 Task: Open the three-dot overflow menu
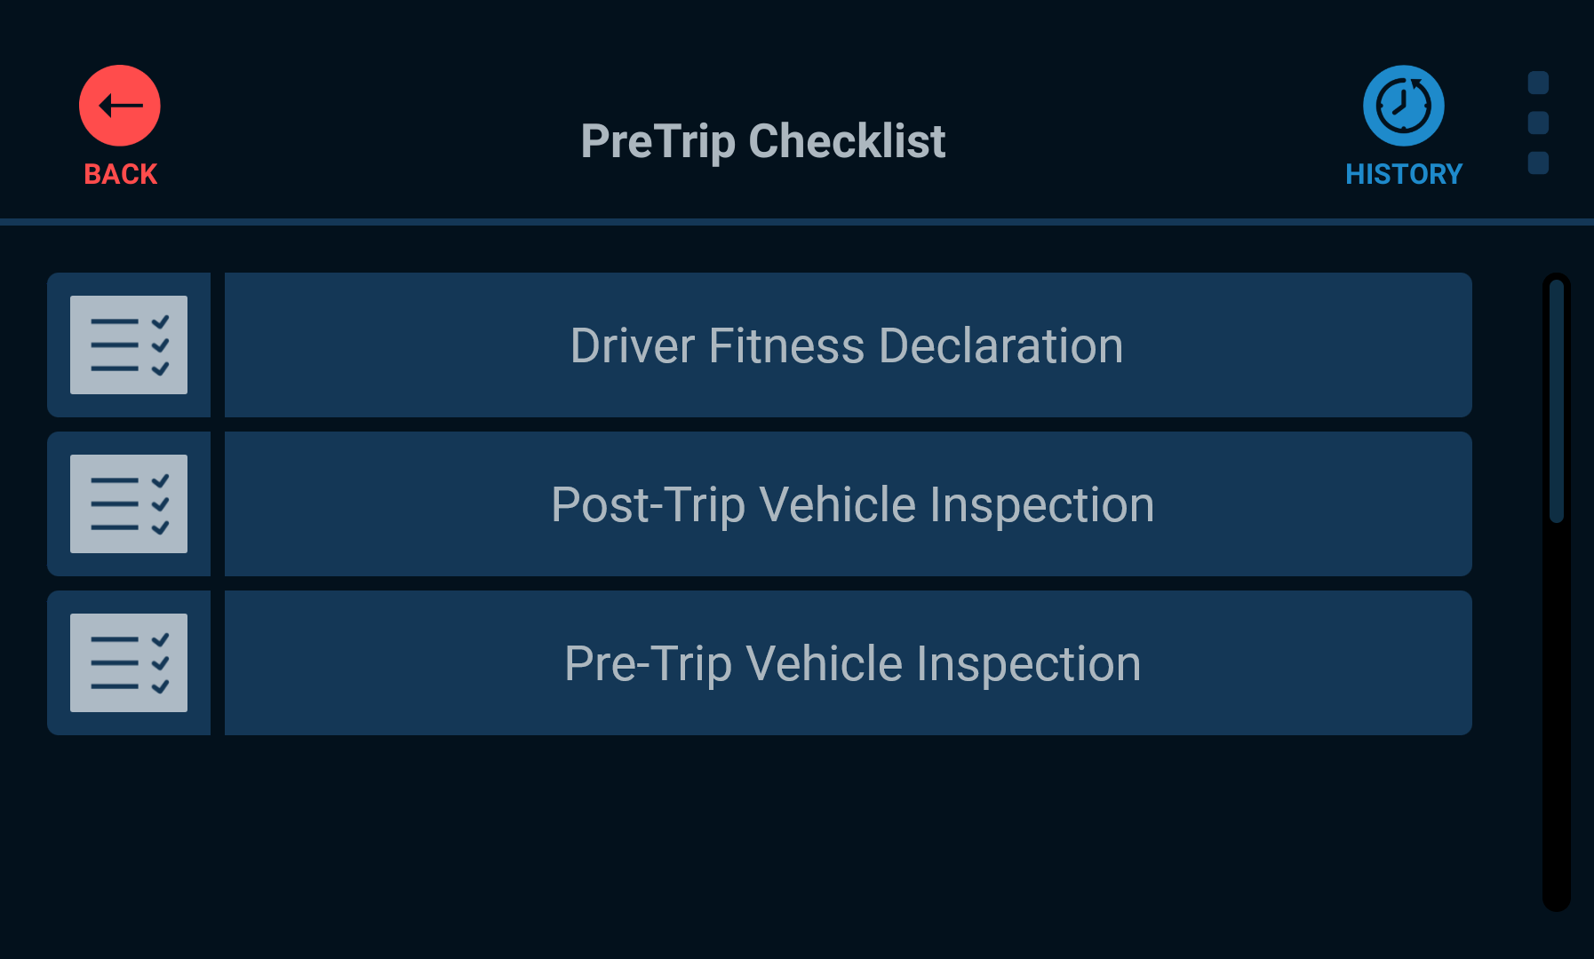pos(1538,123)
